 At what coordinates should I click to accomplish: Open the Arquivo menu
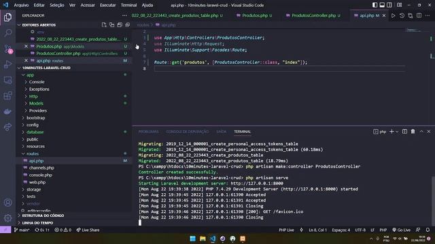[x=21, y=5]
